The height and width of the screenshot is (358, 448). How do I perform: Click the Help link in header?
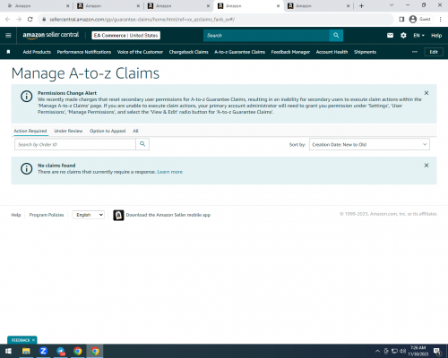(436, 35)
